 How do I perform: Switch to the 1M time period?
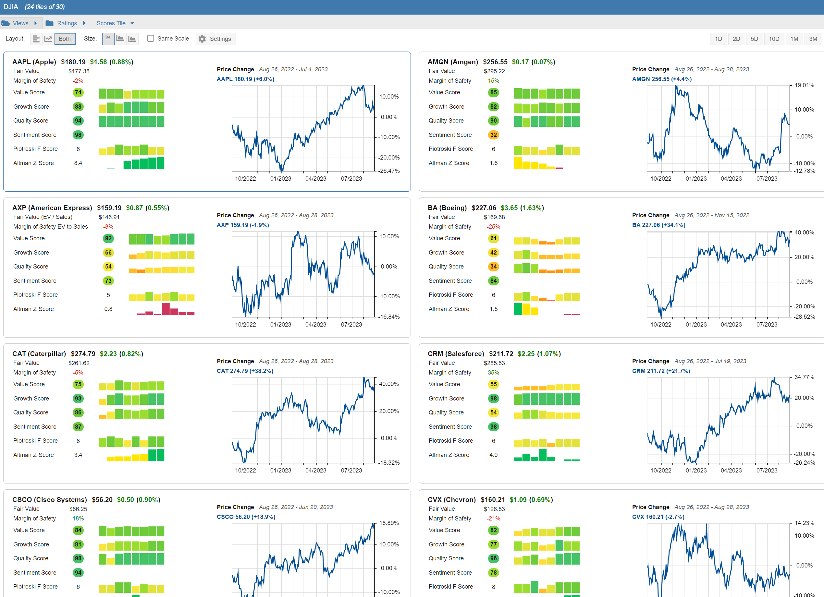[x=794, y=39]
